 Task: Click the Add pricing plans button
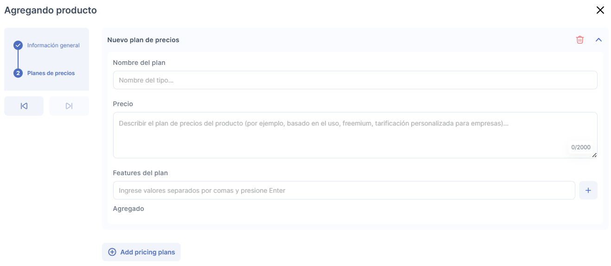[x=141, y=252]
